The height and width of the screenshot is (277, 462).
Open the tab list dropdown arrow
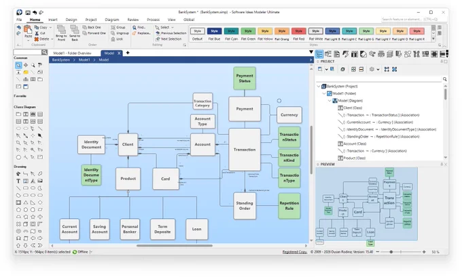311,52
